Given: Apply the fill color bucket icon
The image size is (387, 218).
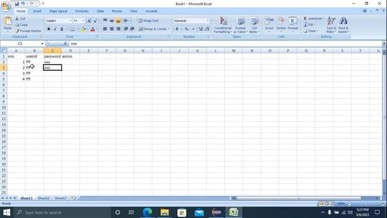Looking at the screenshot, I should click(83, 29).
